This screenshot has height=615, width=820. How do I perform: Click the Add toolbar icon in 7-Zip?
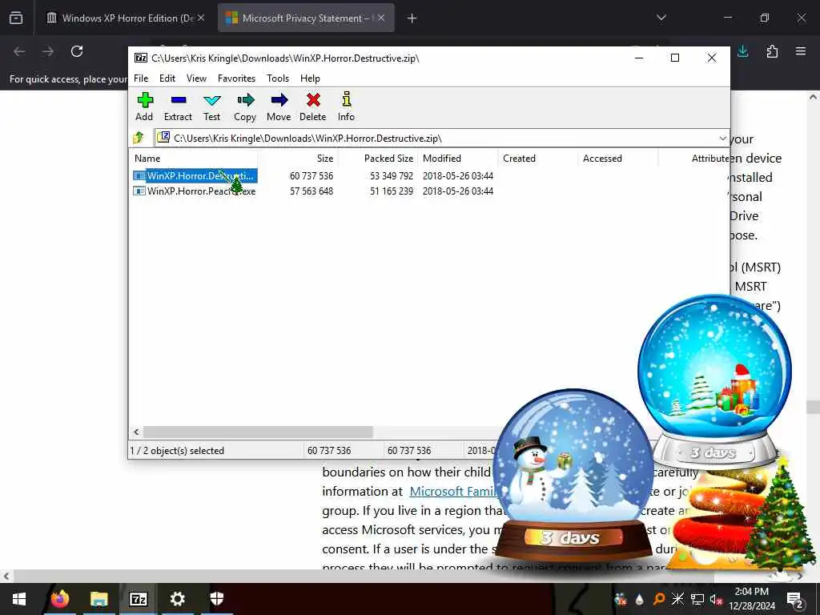point(144,107)
